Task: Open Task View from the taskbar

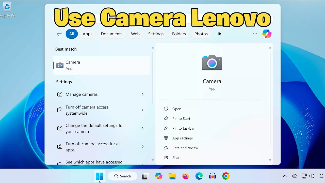Action: click(x=145, y=176)
